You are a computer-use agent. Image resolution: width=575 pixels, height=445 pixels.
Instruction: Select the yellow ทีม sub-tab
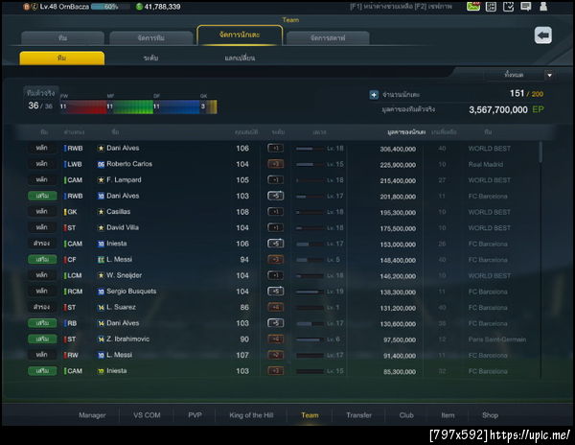[62, 58]
